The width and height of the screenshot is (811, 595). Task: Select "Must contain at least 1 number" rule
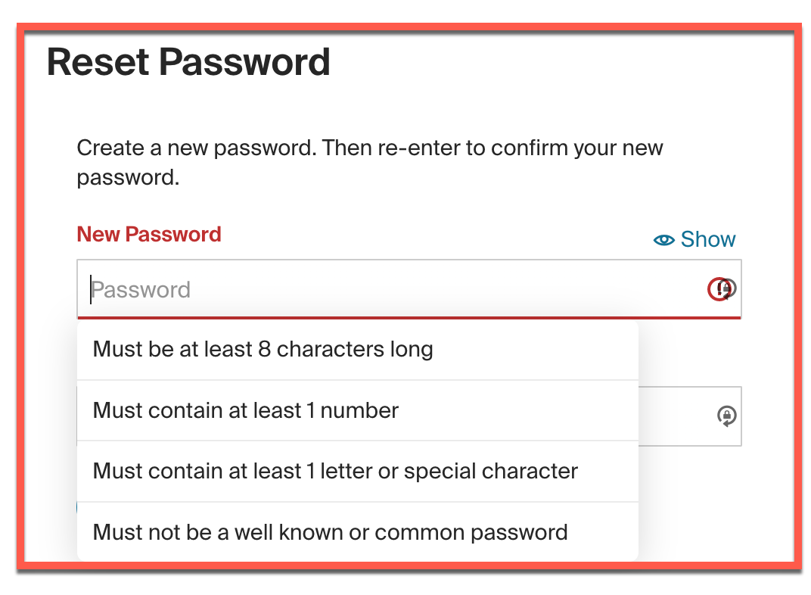245,410
